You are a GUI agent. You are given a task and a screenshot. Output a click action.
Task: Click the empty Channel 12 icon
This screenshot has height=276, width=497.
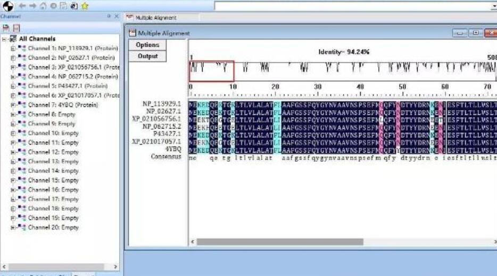[x=22, y=152]
